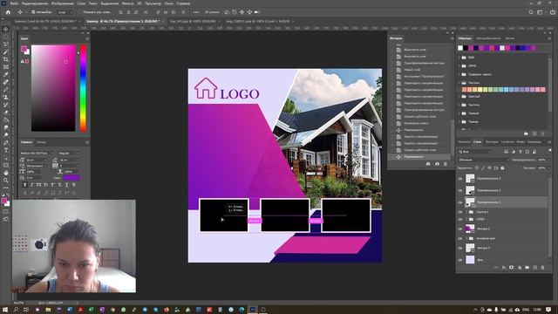558x314 pixels.
Task: Open the Photoshop icon in the taskbar
Action: (252, 310)
